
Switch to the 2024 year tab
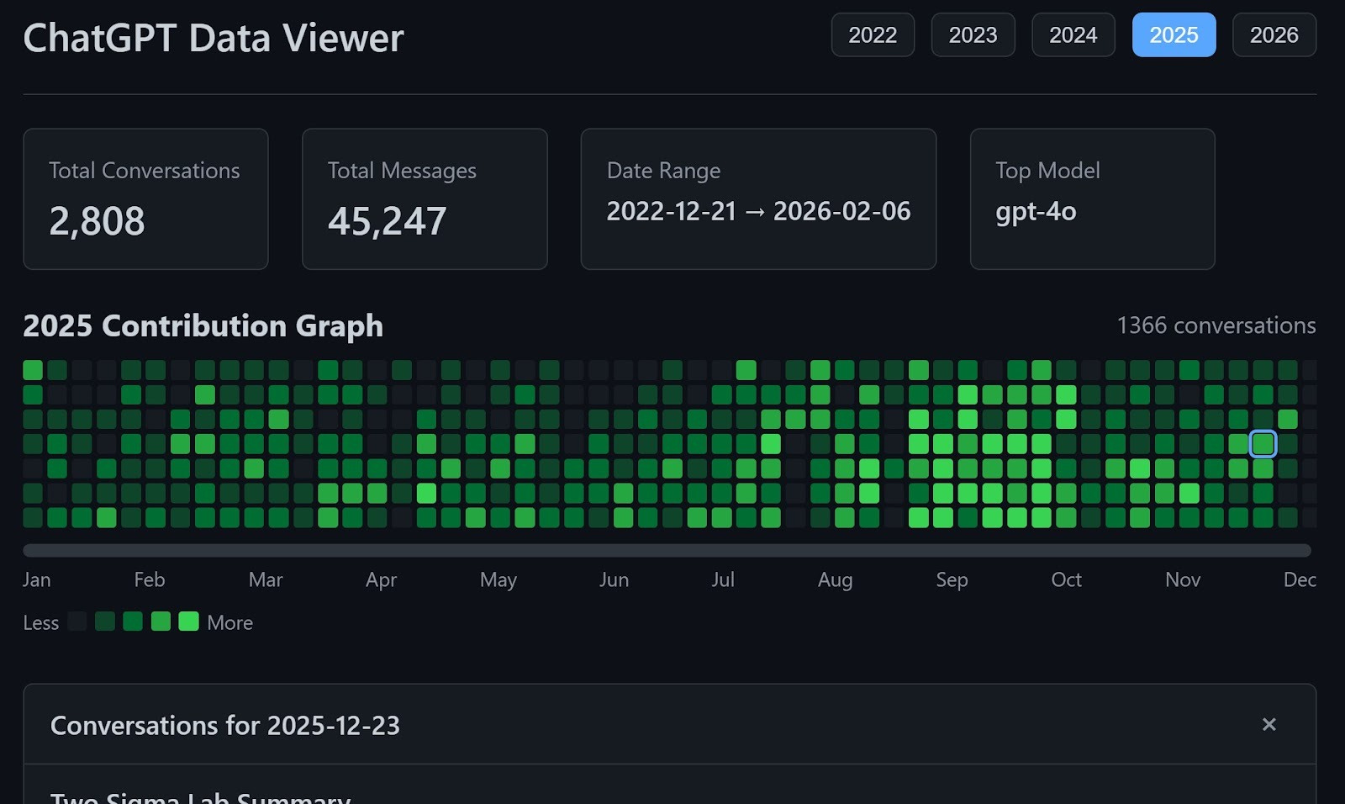1073,34
